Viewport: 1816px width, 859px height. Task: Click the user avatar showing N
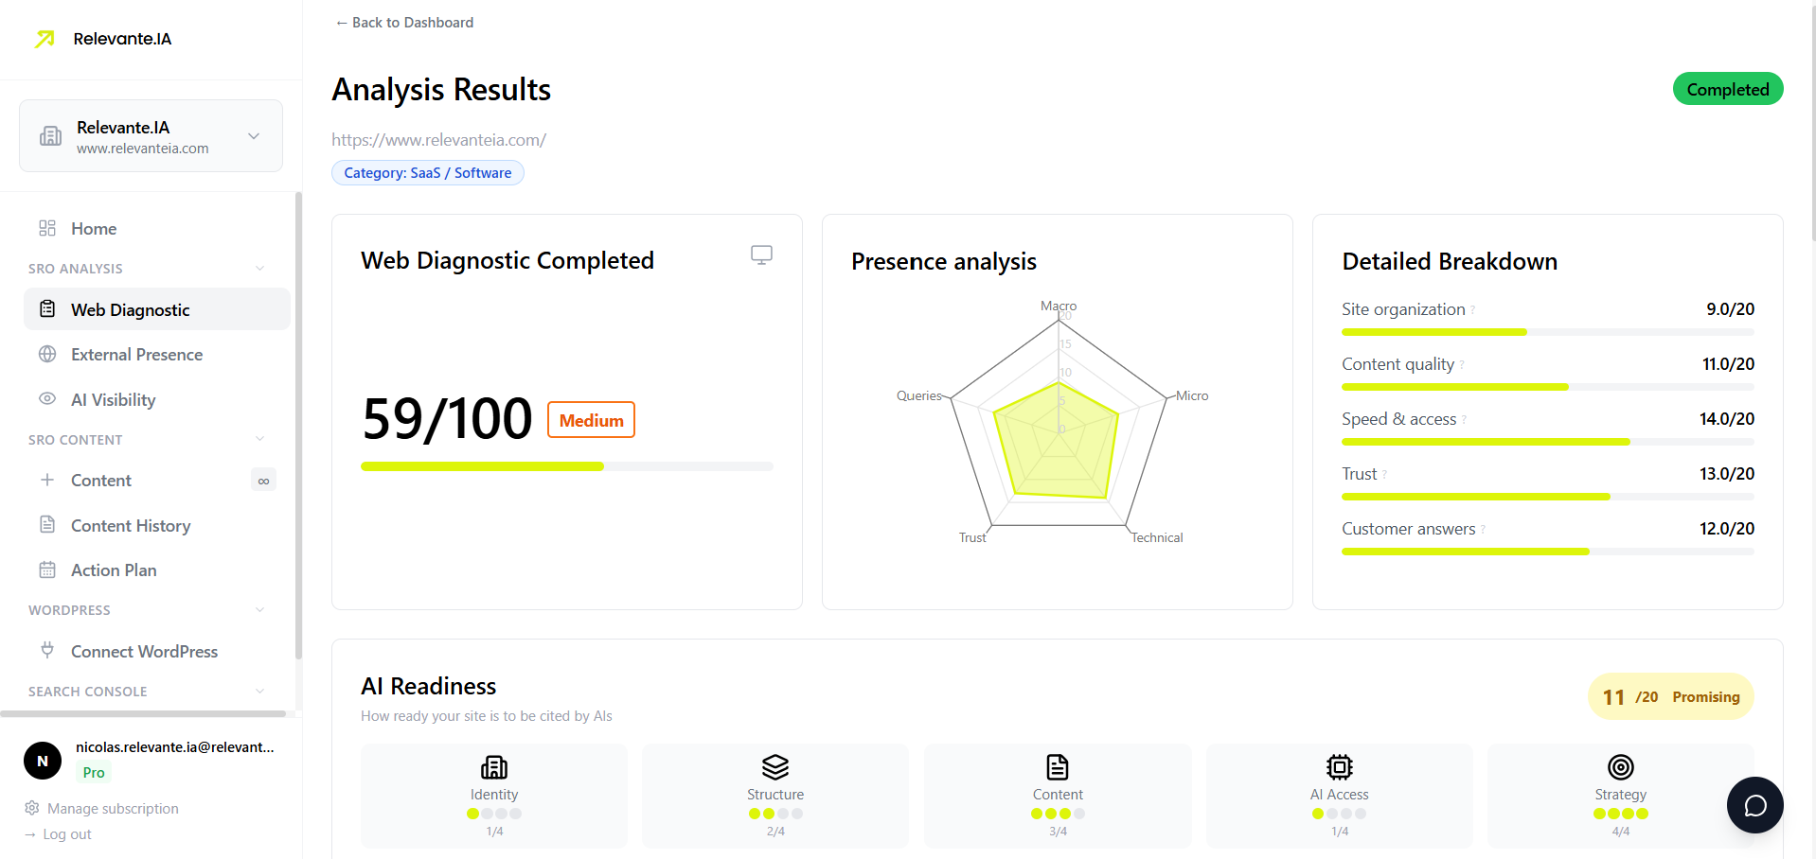[x=42, y=761]
